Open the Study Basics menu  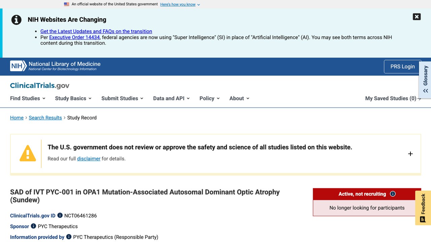point(73,98)
